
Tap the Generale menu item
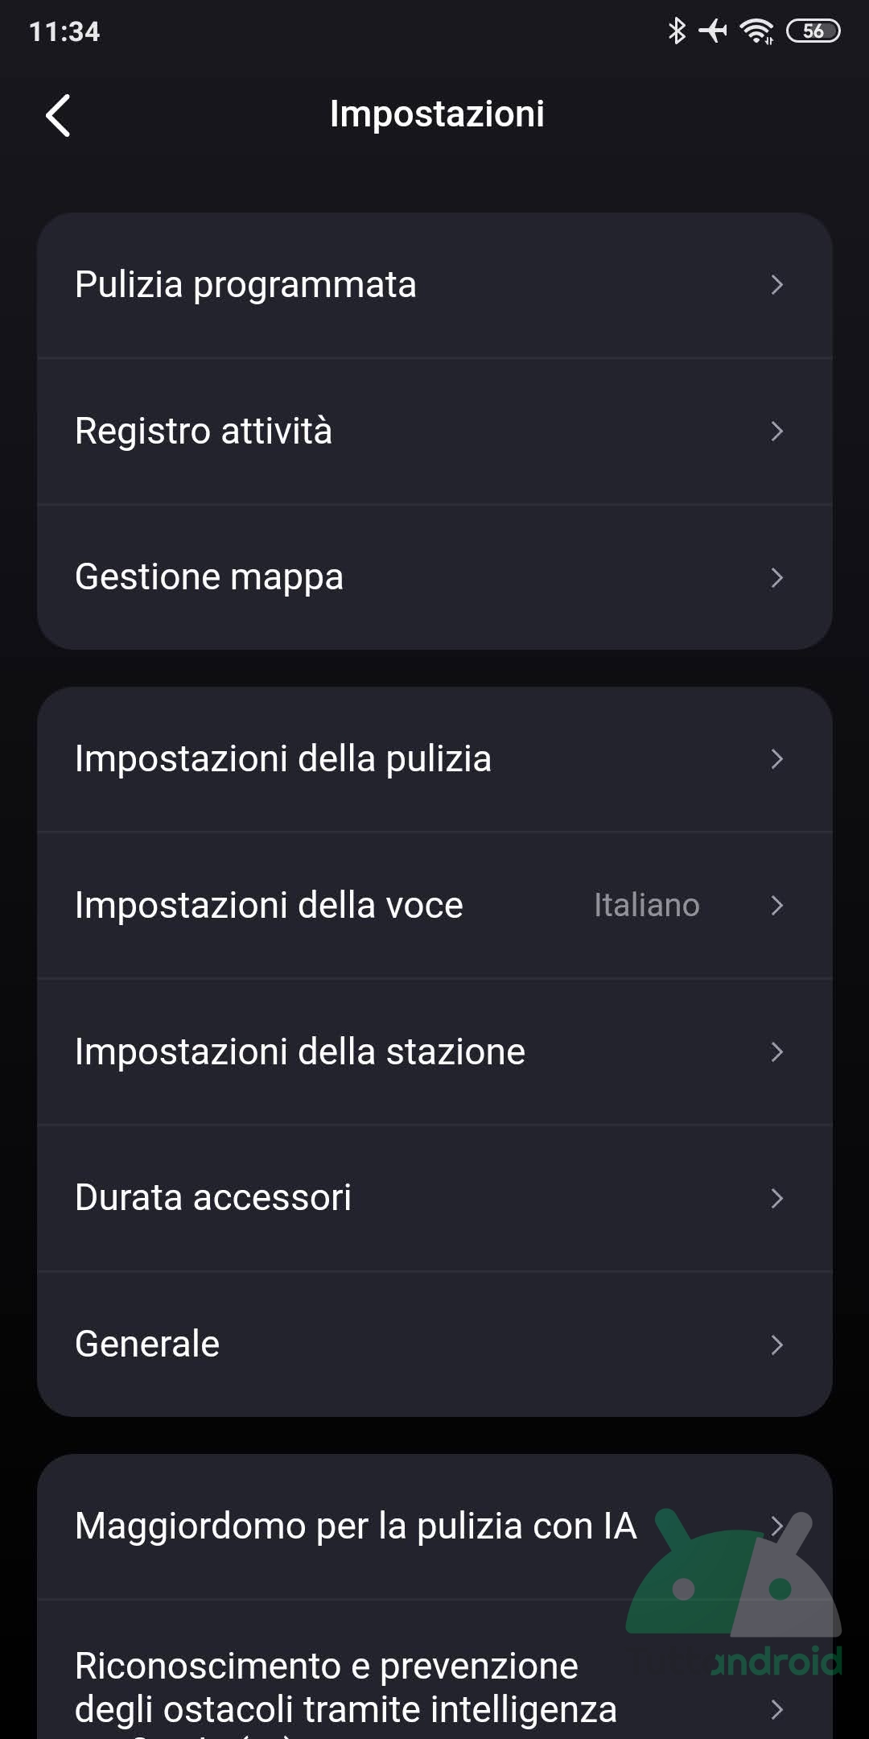click(x=147, y=1344)
